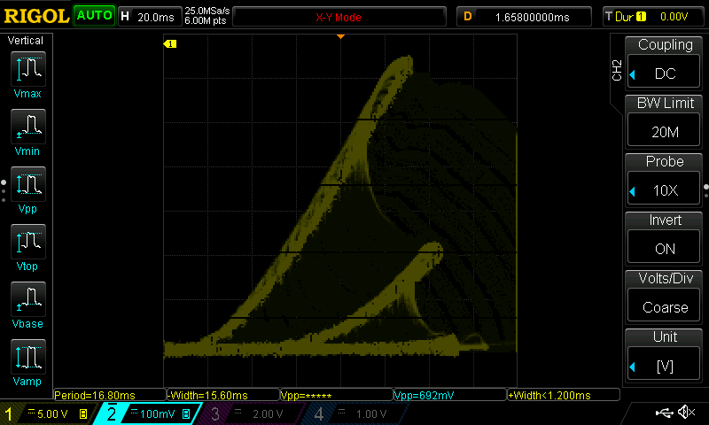709x425 pixels.
Task: Click the muted speaker sound icon
Action: click(x=686, y=412)
